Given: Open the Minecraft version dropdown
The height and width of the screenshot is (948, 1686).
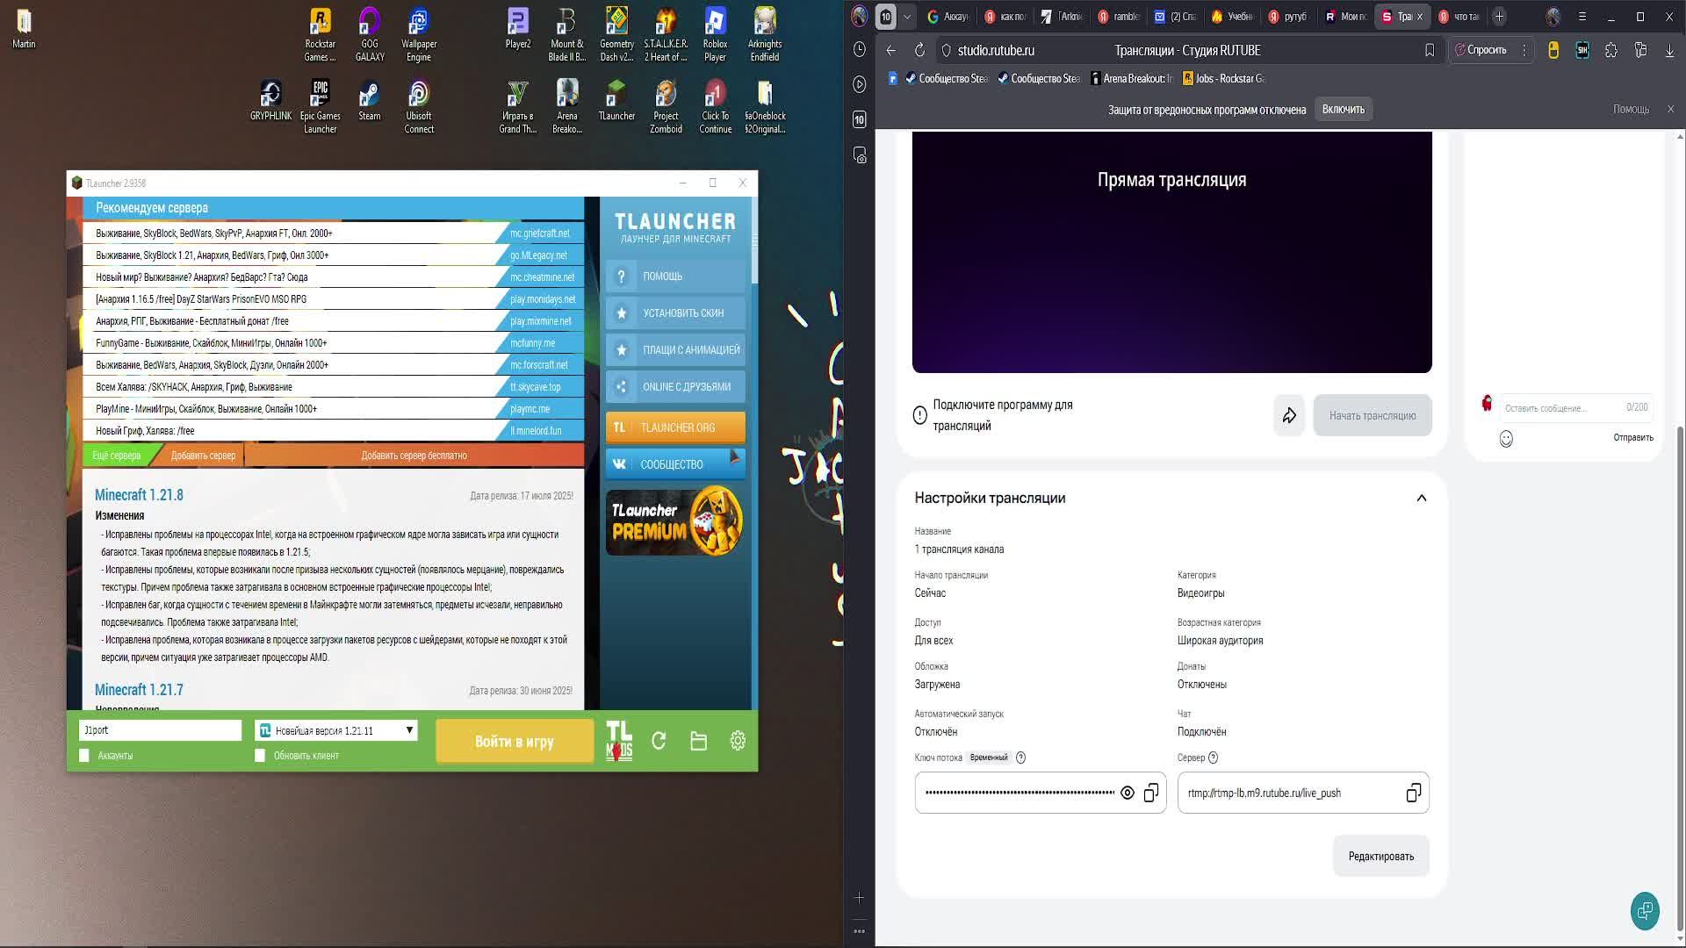Looking at the screenshot, I should (x=409, y=730).
